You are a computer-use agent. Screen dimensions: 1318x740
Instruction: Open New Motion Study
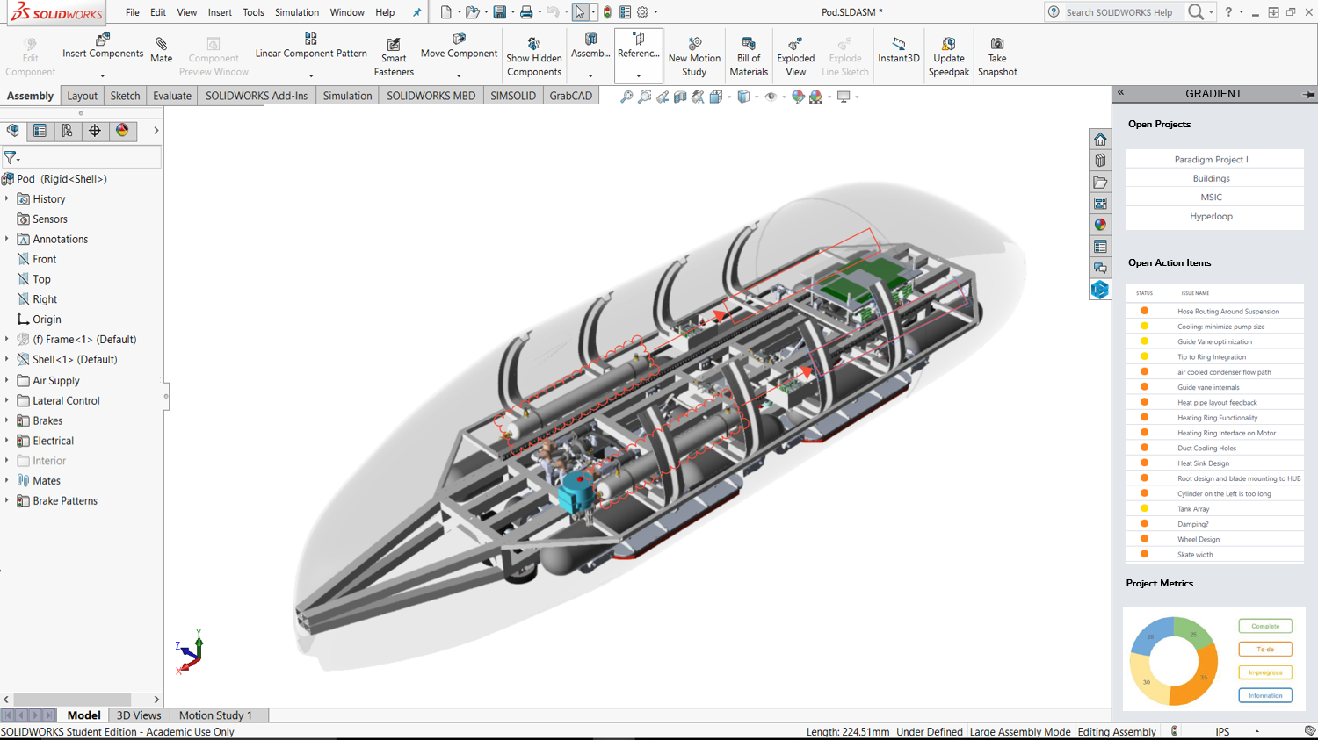[694, 57]
